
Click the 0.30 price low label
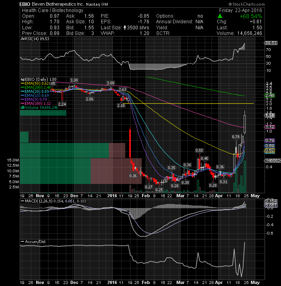point(185,183)
